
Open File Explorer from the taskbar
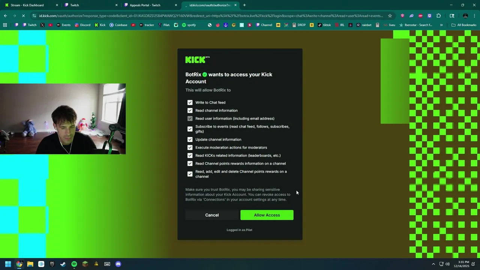(x=30, y=264)
